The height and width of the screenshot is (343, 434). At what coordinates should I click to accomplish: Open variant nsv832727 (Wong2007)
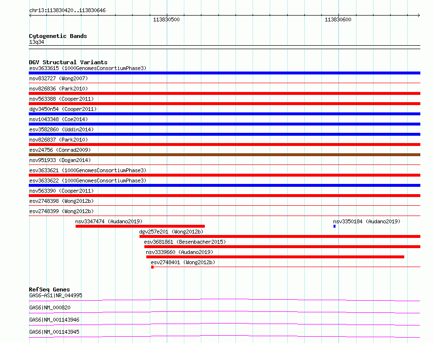click(x=59, y=78)
